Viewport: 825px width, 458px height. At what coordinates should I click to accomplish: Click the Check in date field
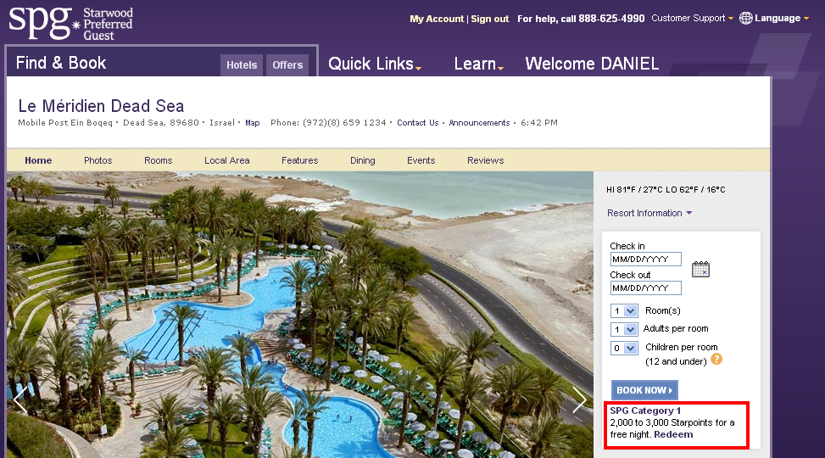pos(645,259)
